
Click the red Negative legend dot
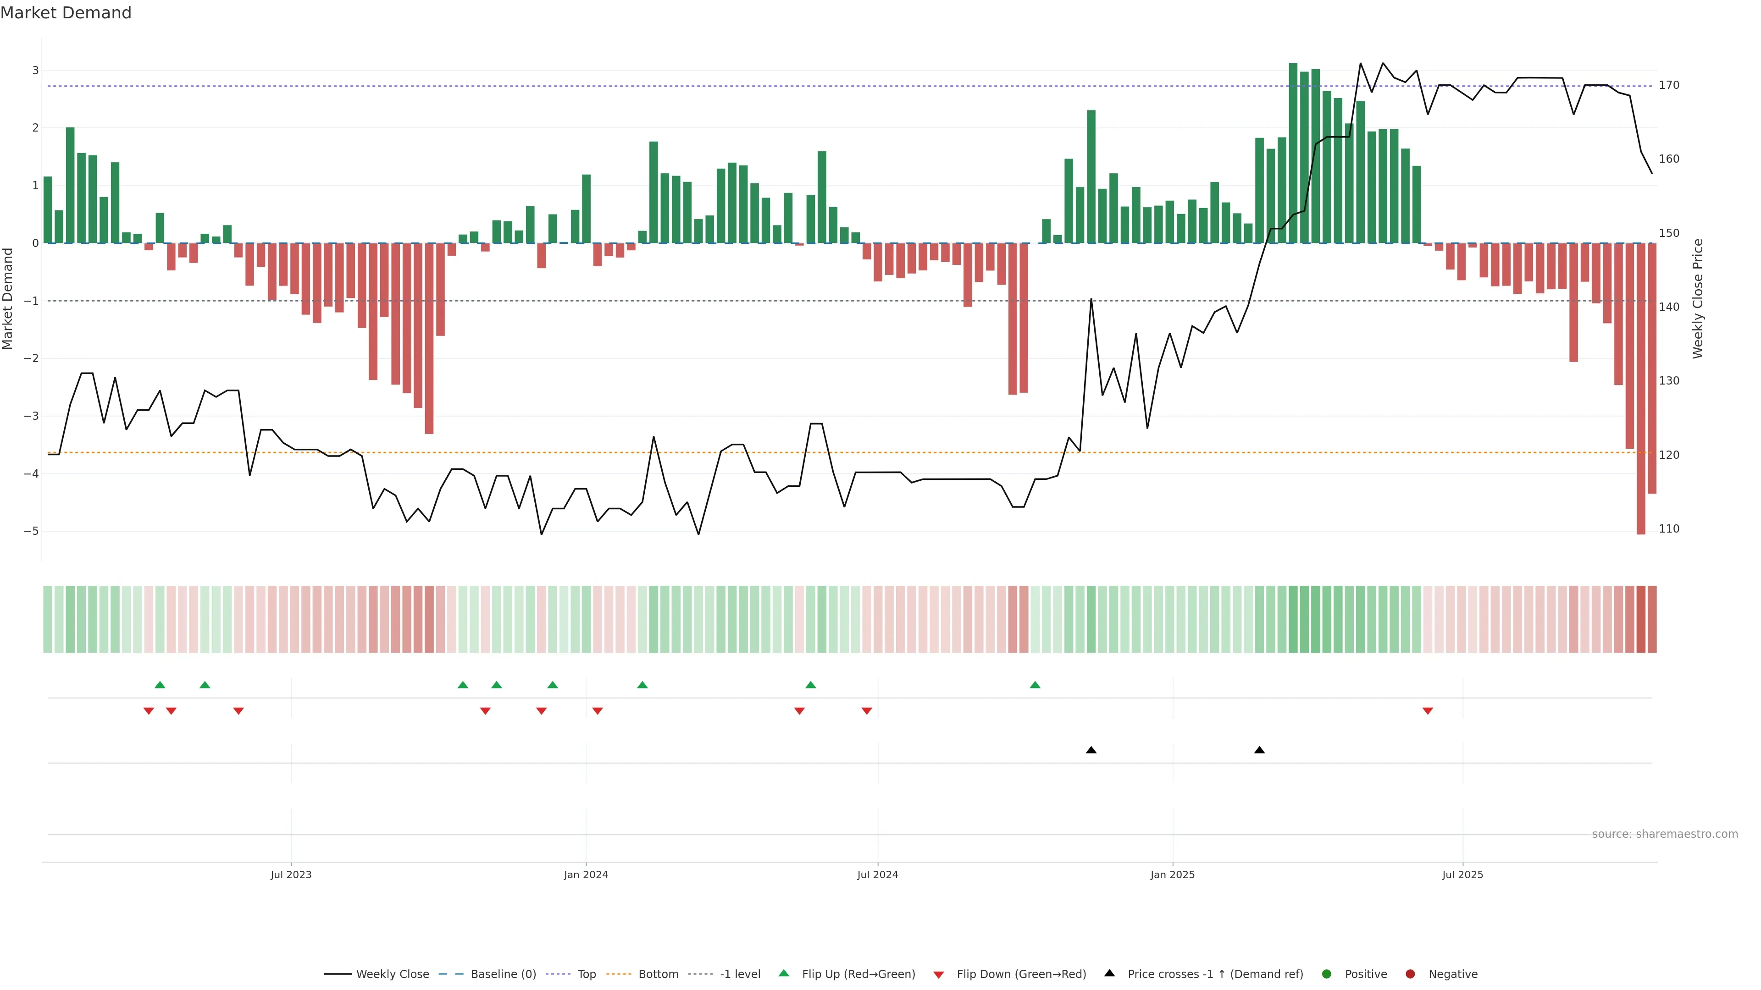pos(1410,973)
